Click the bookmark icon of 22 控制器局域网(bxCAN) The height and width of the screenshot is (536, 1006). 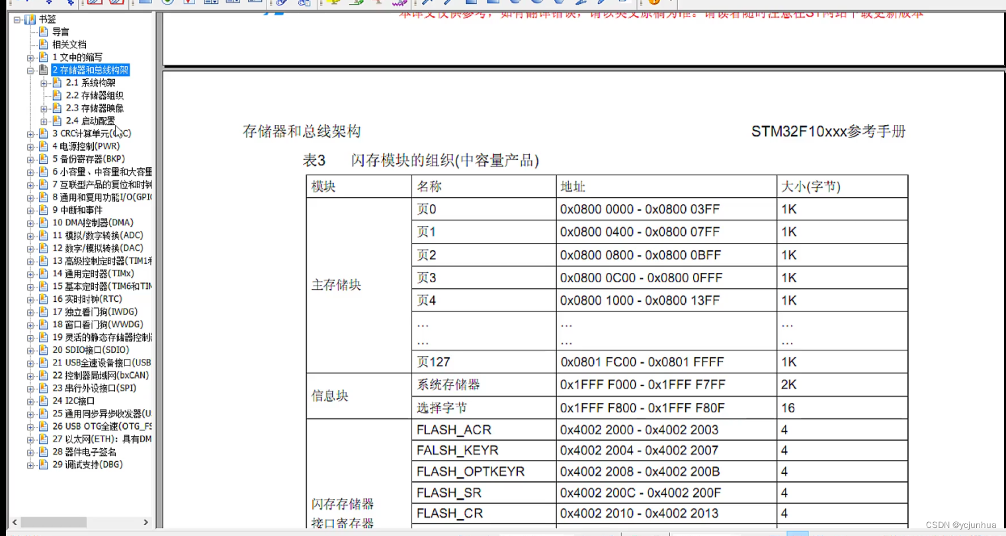(44, 375)
